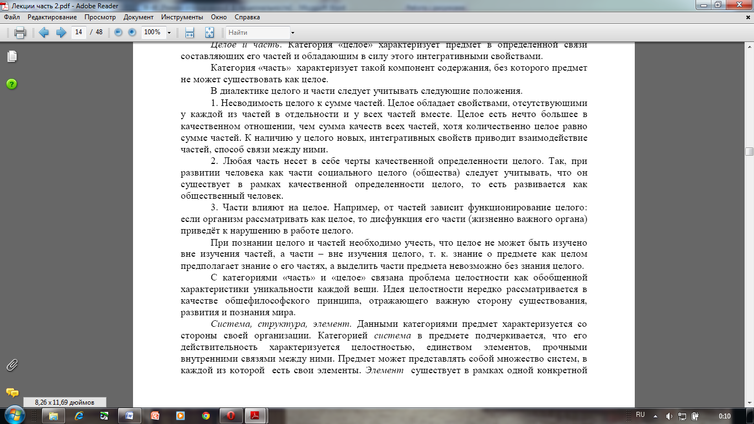The width and height of the screenshot is (754, 424).
Task: Open Internet Explorer from the taskbar
Action: 79,416
